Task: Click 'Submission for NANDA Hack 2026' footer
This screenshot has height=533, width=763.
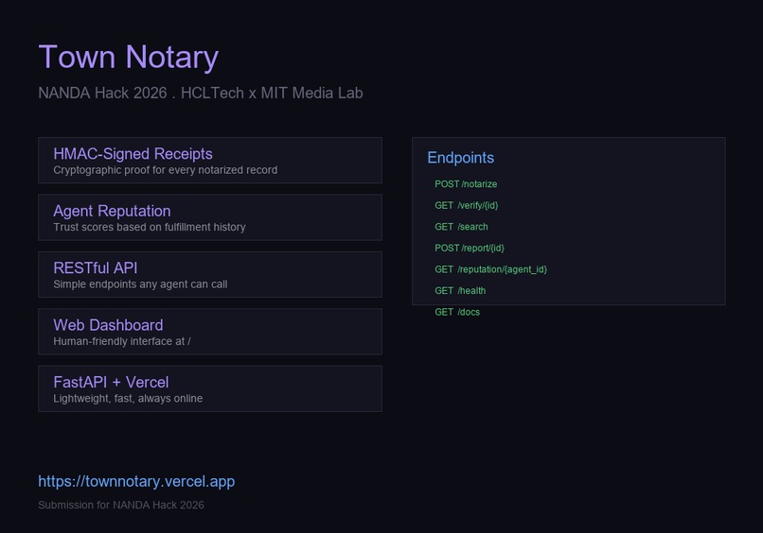Action: pyautogui.click(x=121, y=505)
